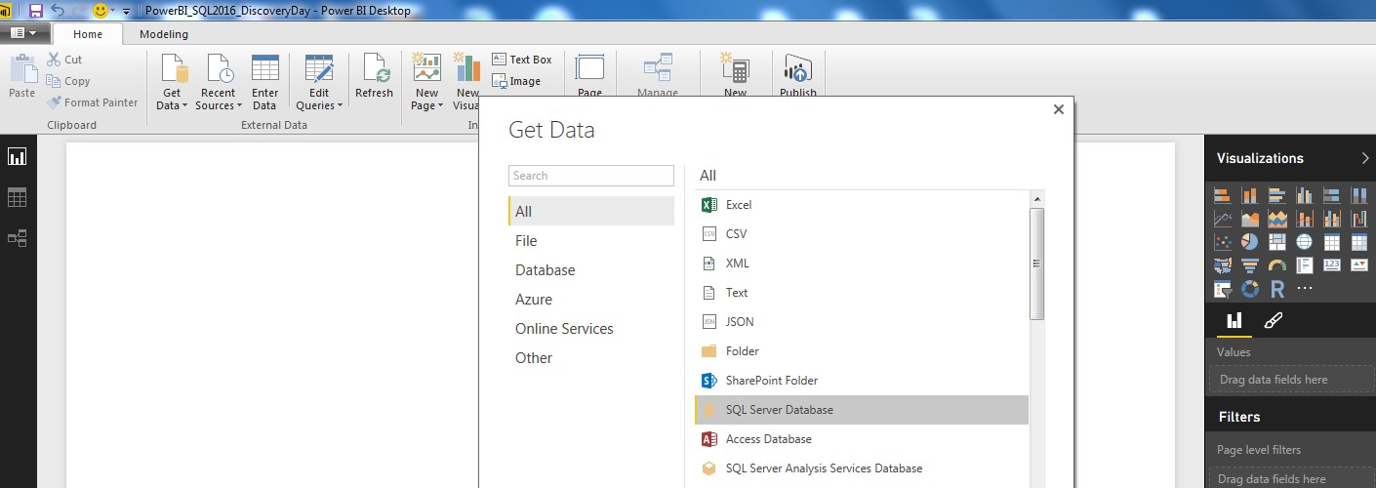Save the report with the floppy disk icon
The height and width of the screenshot is (488, 1376).
(36, 11)
